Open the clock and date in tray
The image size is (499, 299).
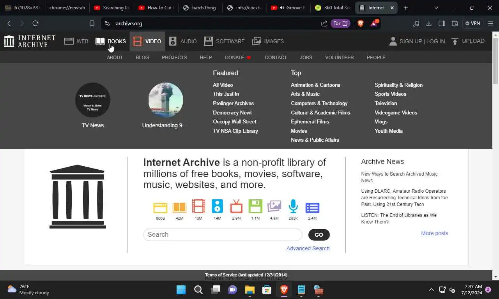point(472,290)
